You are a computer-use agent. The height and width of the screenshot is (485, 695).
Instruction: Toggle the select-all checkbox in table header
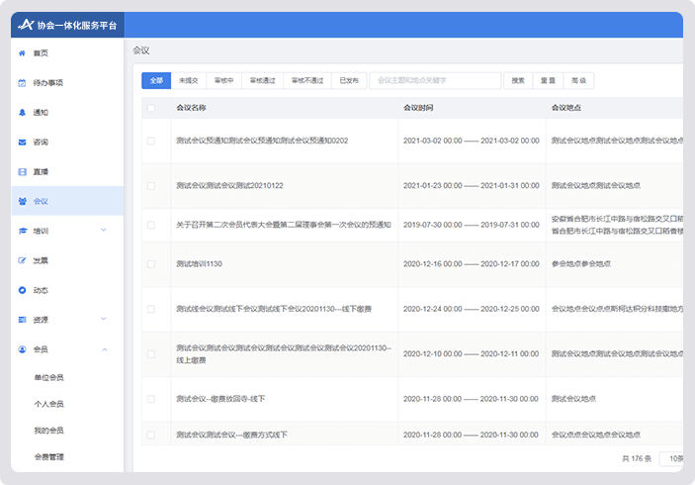pos(151,107)
